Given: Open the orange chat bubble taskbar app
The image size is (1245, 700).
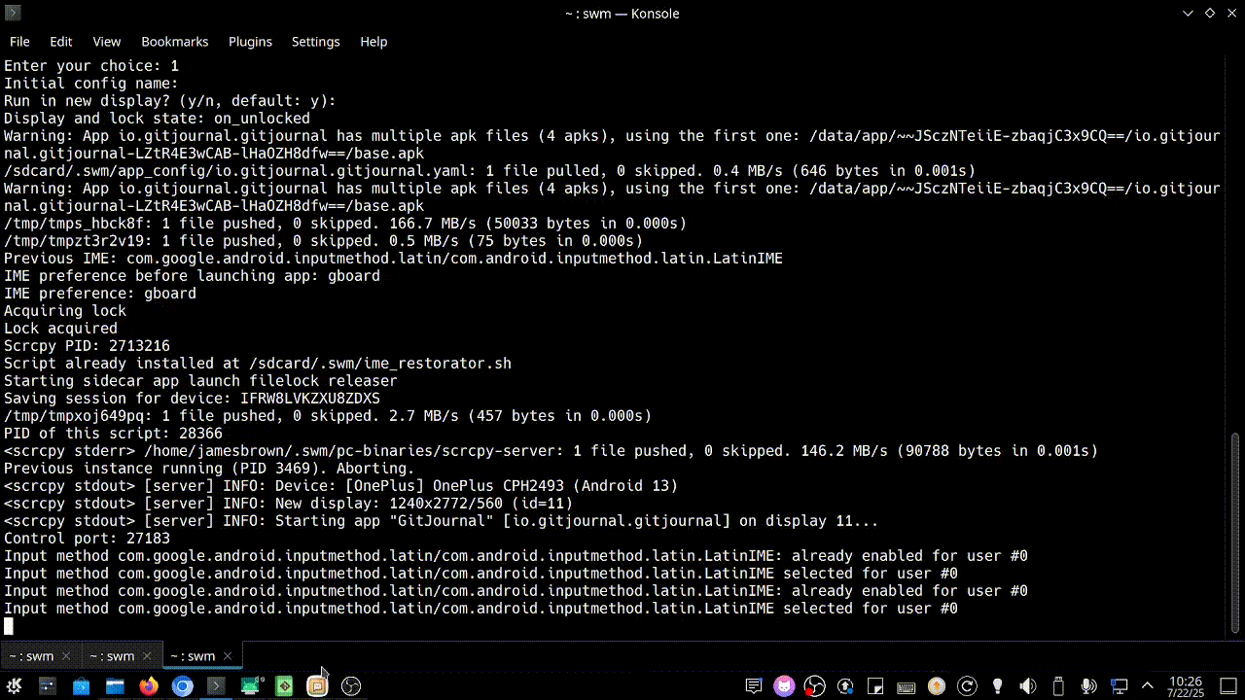Looking at the screenshot, I should 317,686.
